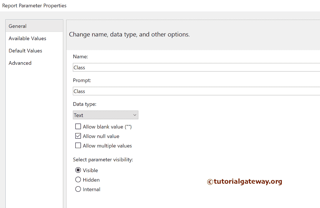Click the Prompt input containing Class
Image resolution: width=320 pixels, height=208 pixels.
(156, 91)
